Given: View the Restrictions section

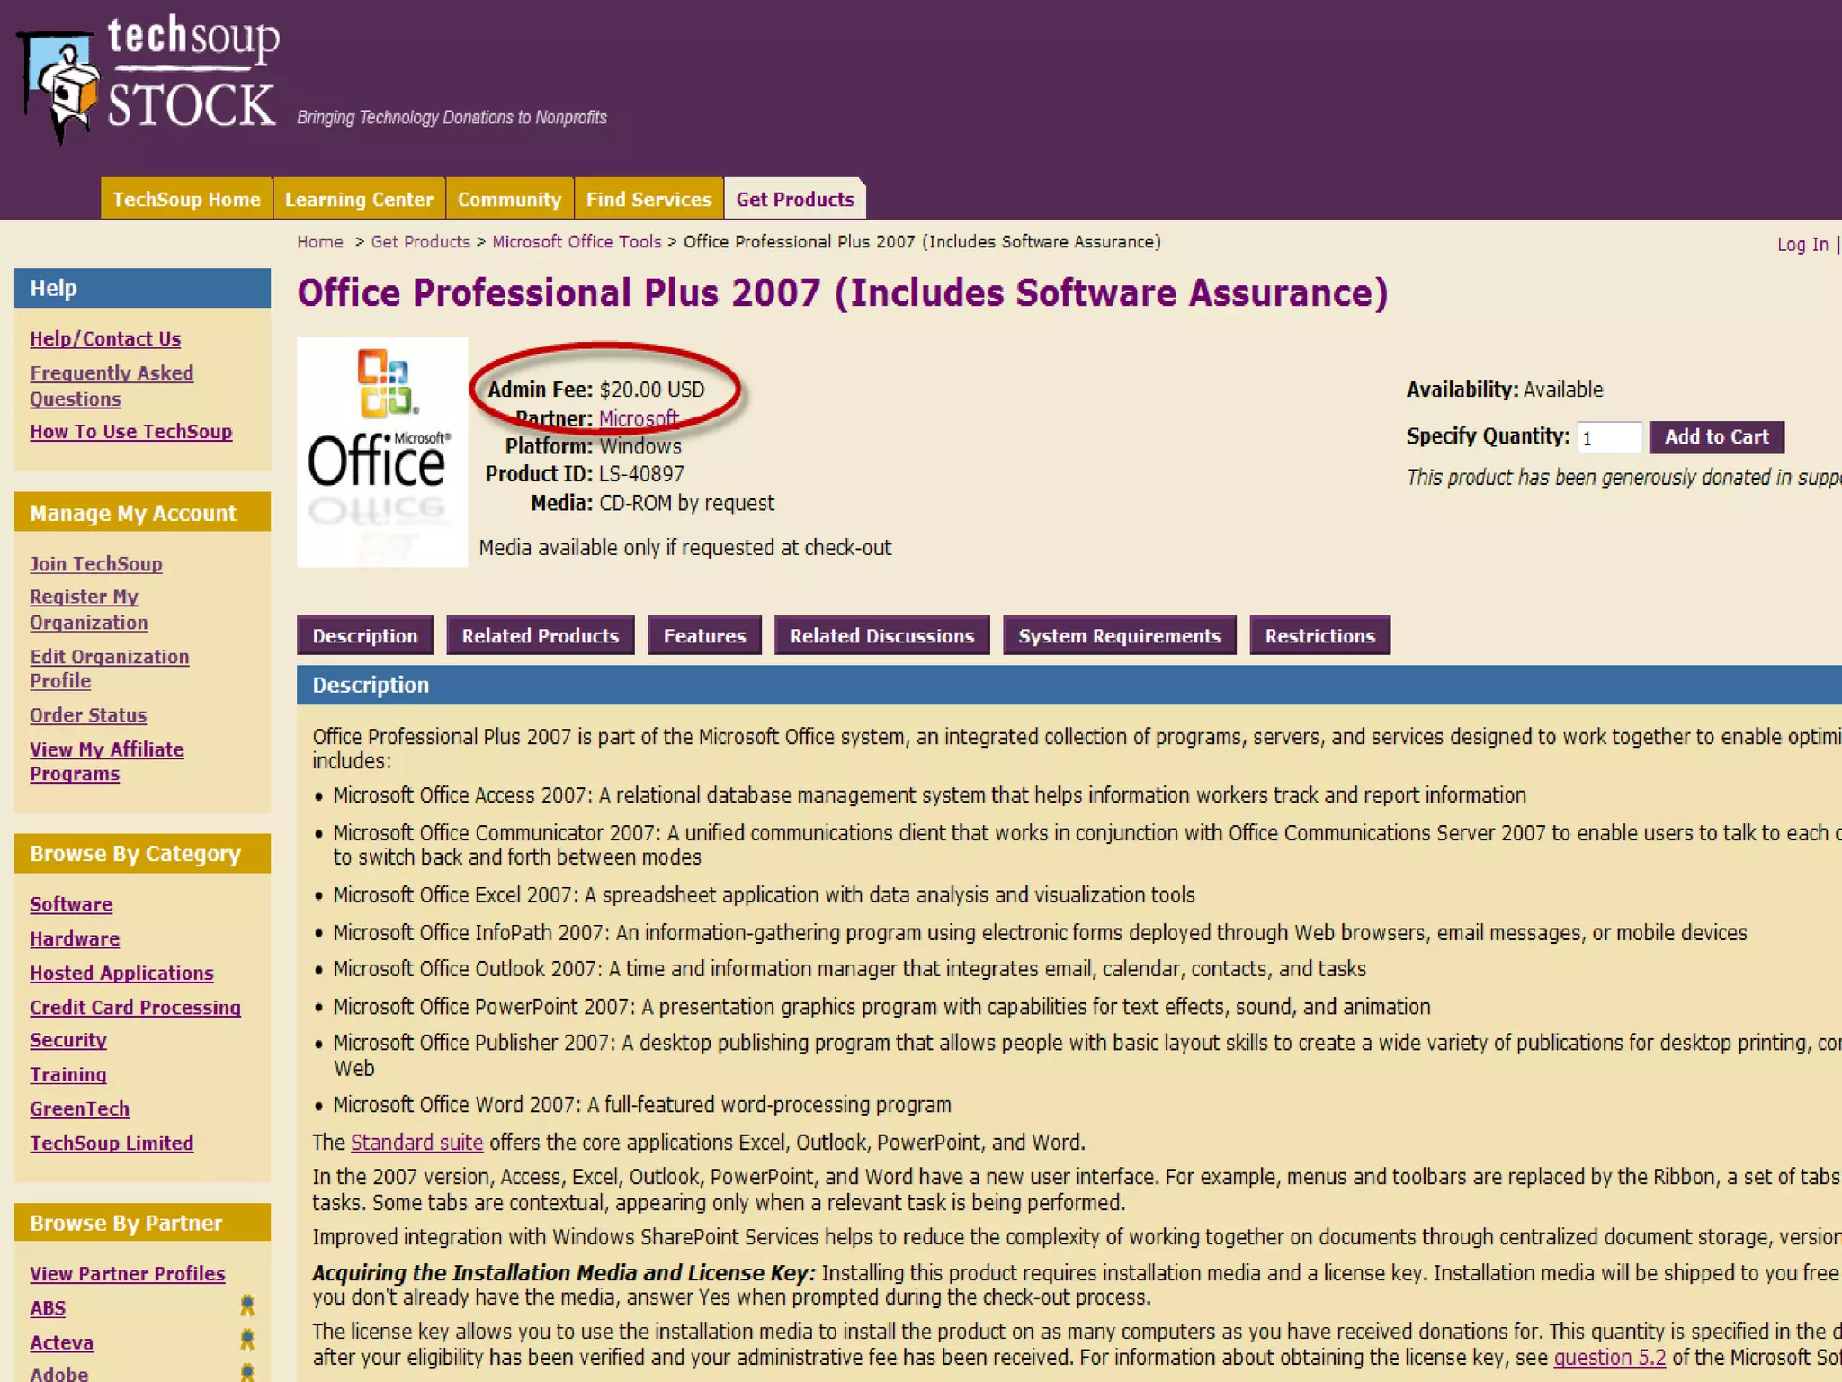Looking at the screenshot, I should (x=1319, y=636).
